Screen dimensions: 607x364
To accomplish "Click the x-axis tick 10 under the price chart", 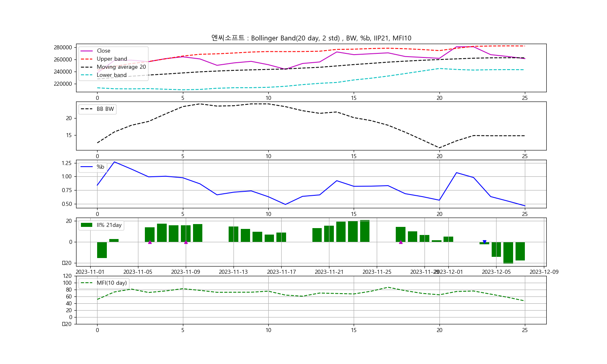I will click(x=268, y=98).
